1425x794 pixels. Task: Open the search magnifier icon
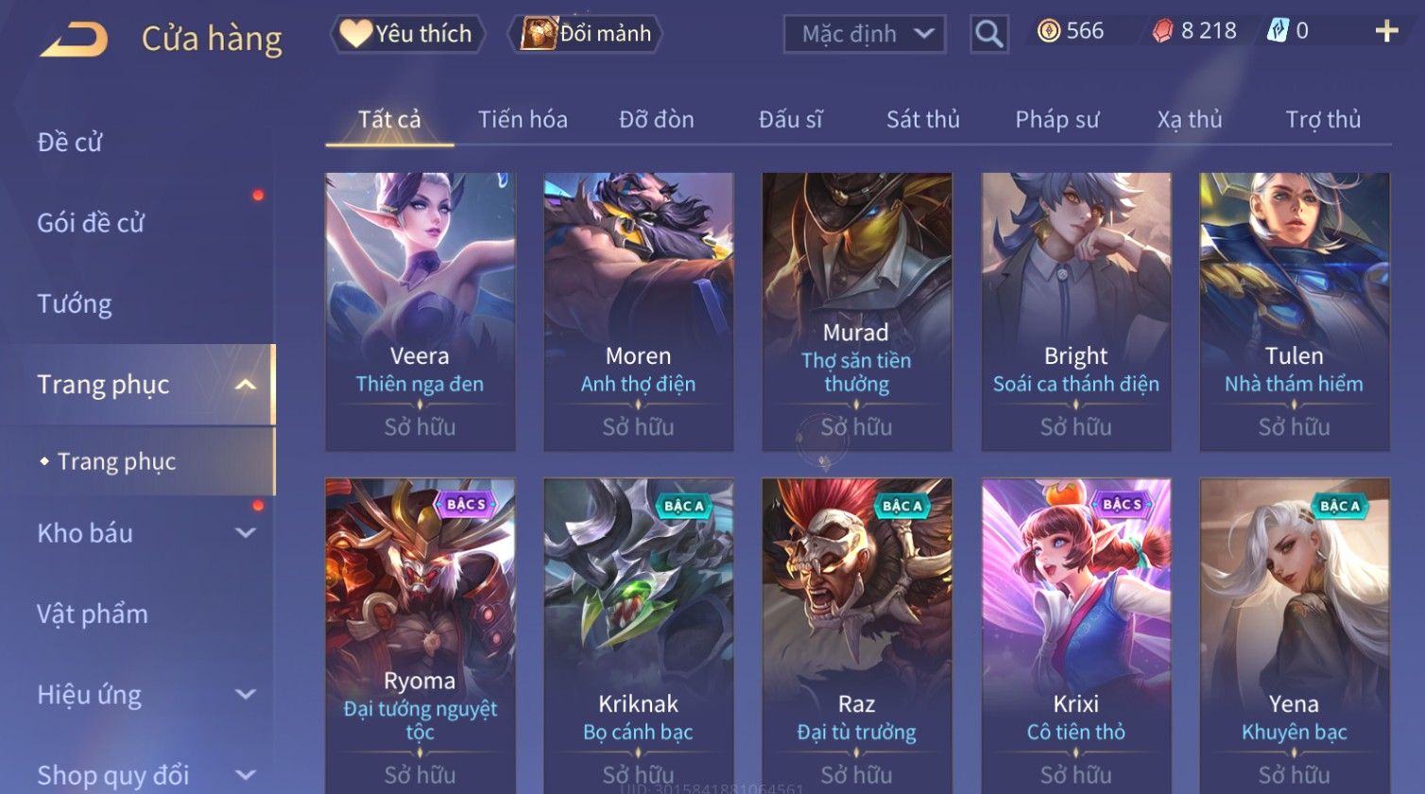click(988, 34)
